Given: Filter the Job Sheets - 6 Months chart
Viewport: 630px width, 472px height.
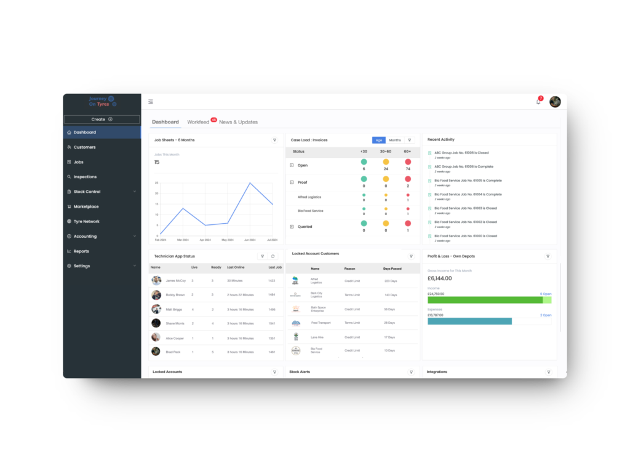Looking at the screenshot, I should tap(275, 140).
